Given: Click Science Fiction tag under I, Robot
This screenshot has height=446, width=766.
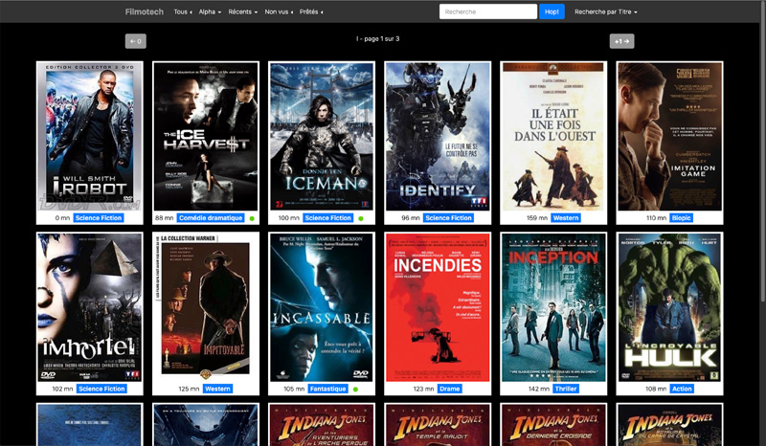Looking at the screenshot, I should [x=99, y=218].
